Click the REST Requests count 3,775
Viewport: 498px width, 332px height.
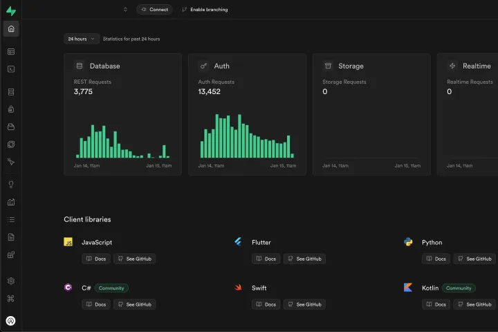[x=83, y=92]
